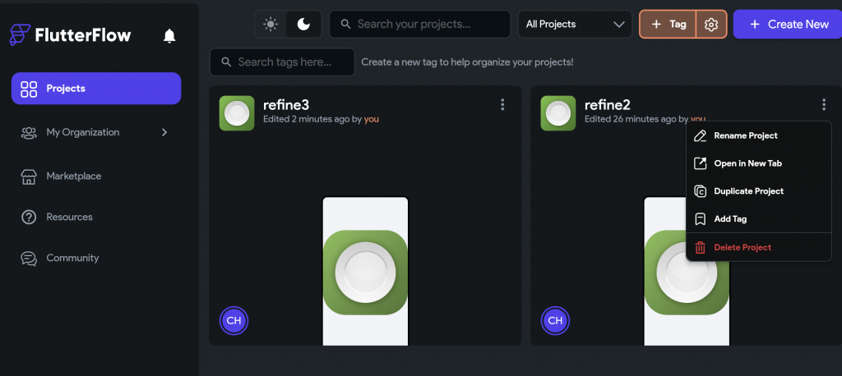Open refine3 project three-dot menu
842x376 pixels.
point(502,104)
